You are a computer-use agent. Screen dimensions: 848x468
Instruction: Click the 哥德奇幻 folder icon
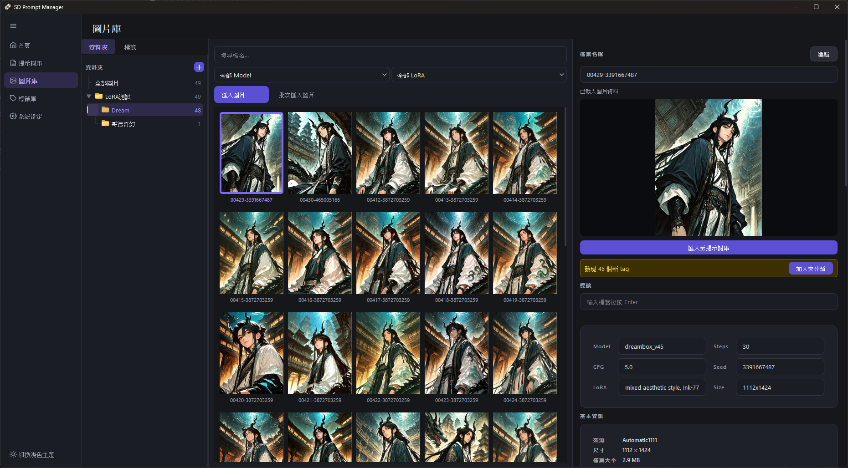[105, 123]
